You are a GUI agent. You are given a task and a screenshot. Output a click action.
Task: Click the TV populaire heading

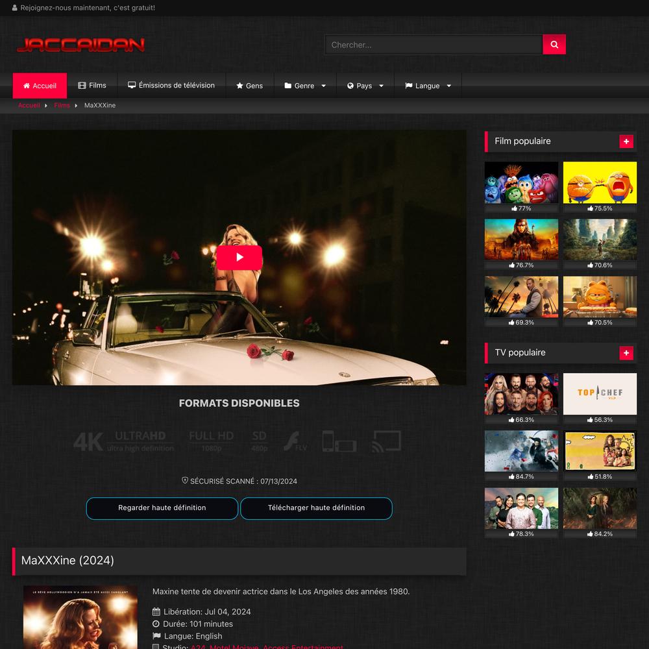(x=520, y=352)
